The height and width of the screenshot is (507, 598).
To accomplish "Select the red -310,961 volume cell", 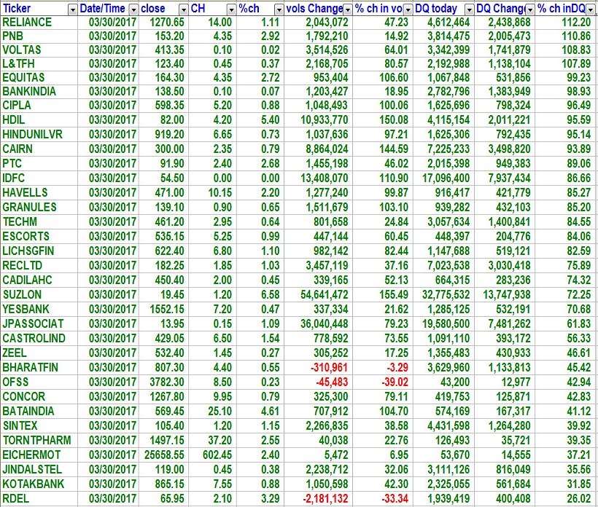I will (318, 367).
